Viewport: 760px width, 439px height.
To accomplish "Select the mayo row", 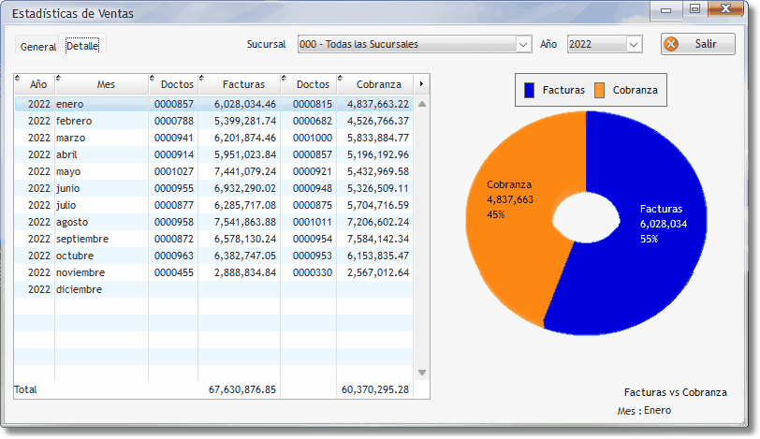I will pyautogui.click(x=213, y=171).
